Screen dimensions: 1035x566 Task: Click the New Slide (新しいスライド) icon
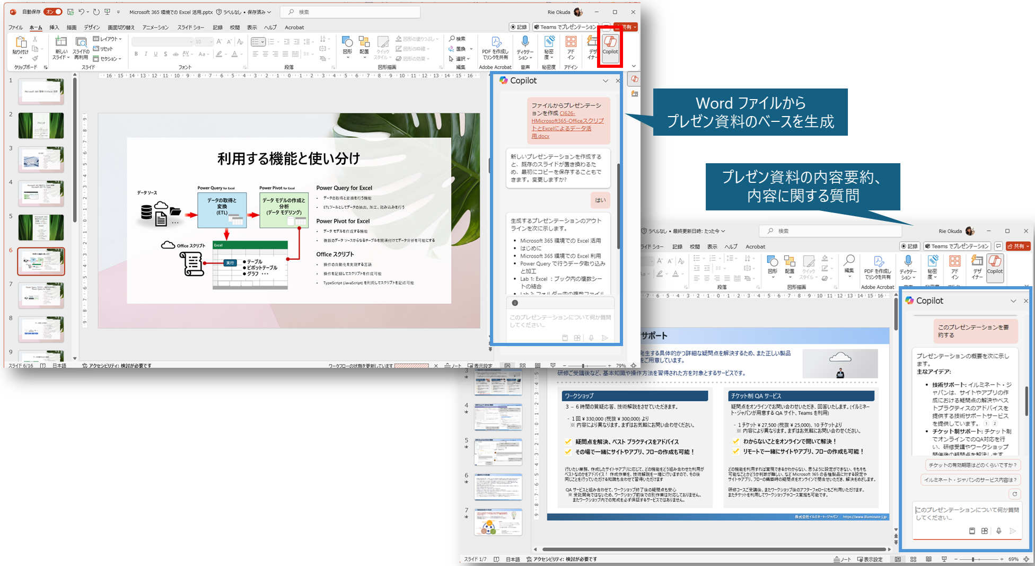61,42
